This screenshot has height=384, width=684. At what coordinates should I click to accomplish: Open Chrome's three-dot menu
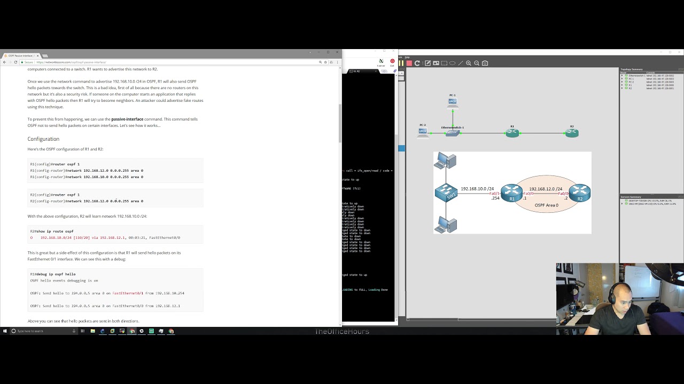337,62
